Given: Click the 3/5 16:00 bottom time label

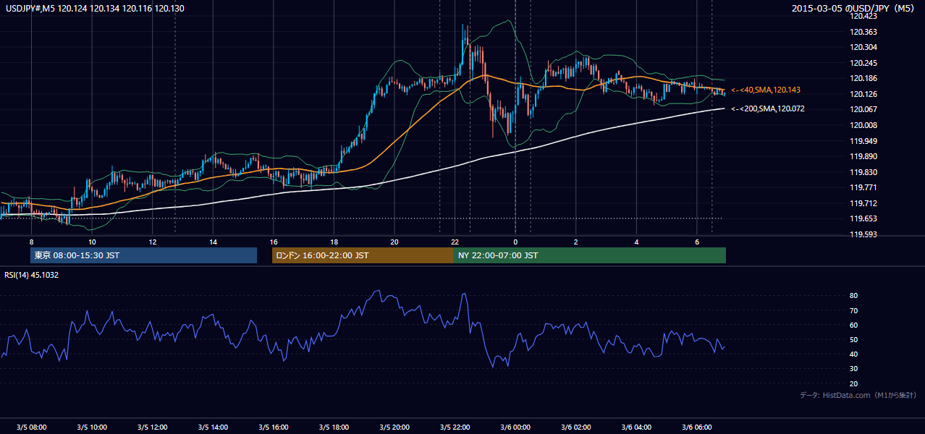Looking at the screenshot, I should (274, 427).
